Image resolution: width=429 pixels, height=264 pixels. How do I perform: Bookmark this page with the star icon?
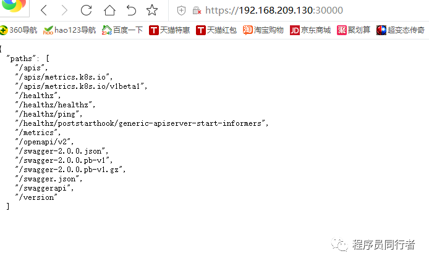(x=152, y=10)
